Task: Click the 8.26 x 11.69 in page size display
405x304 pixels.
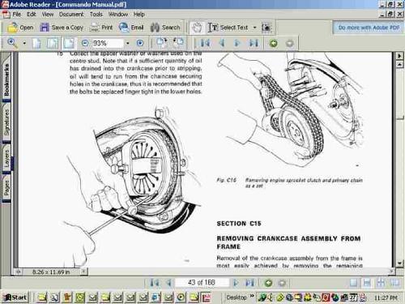Action: point(51,272)
